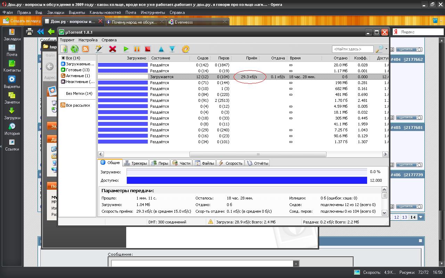Open the RSS feed downloader icon
The image size is (445, 278).
click(85, 49)
